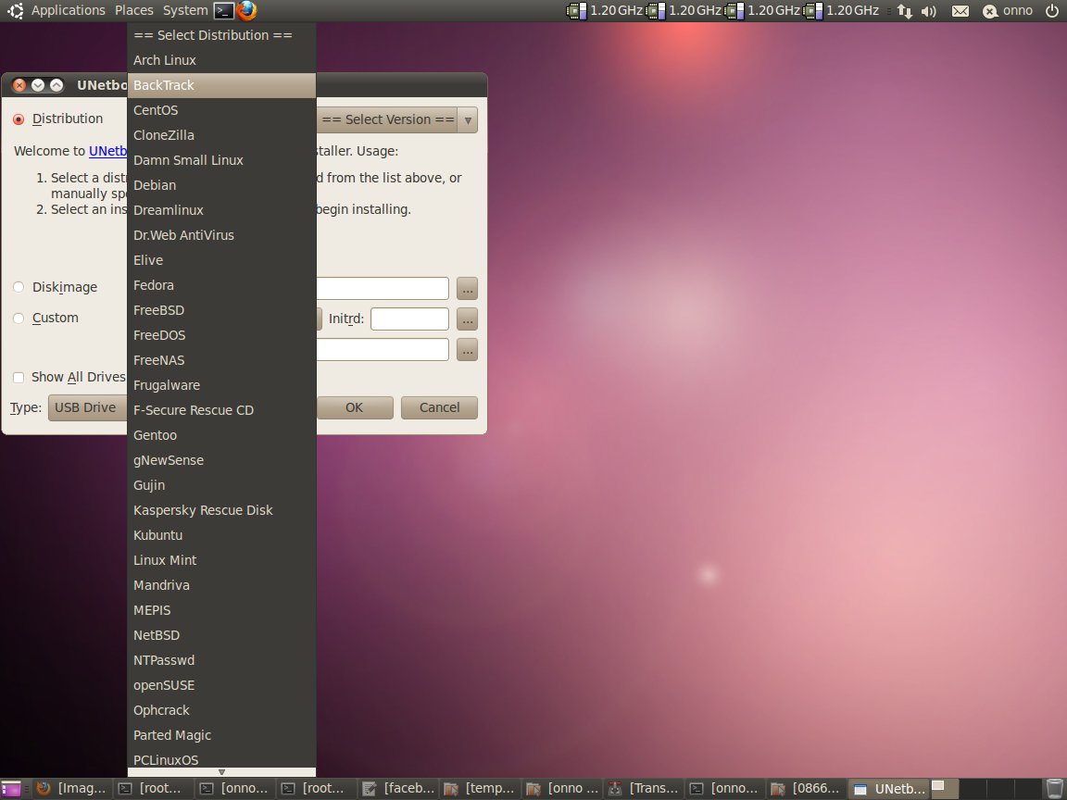
Task: Open the network connection indicator
Action: (x=905, y=11)
